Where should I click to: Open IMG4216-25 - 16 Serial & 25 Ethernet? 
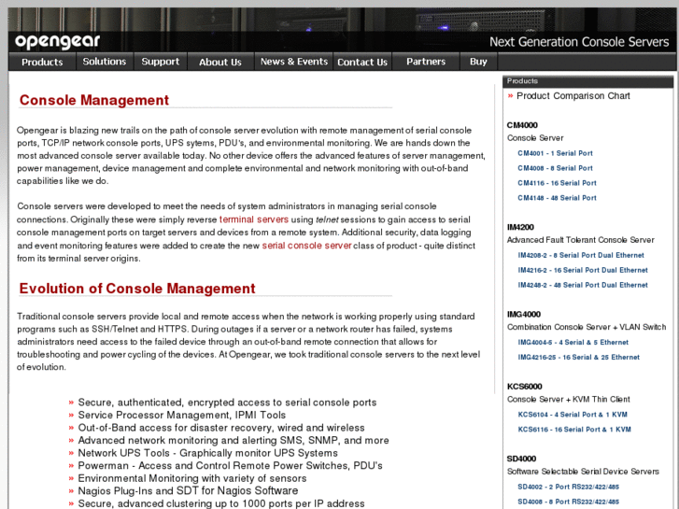coord(578,358)
